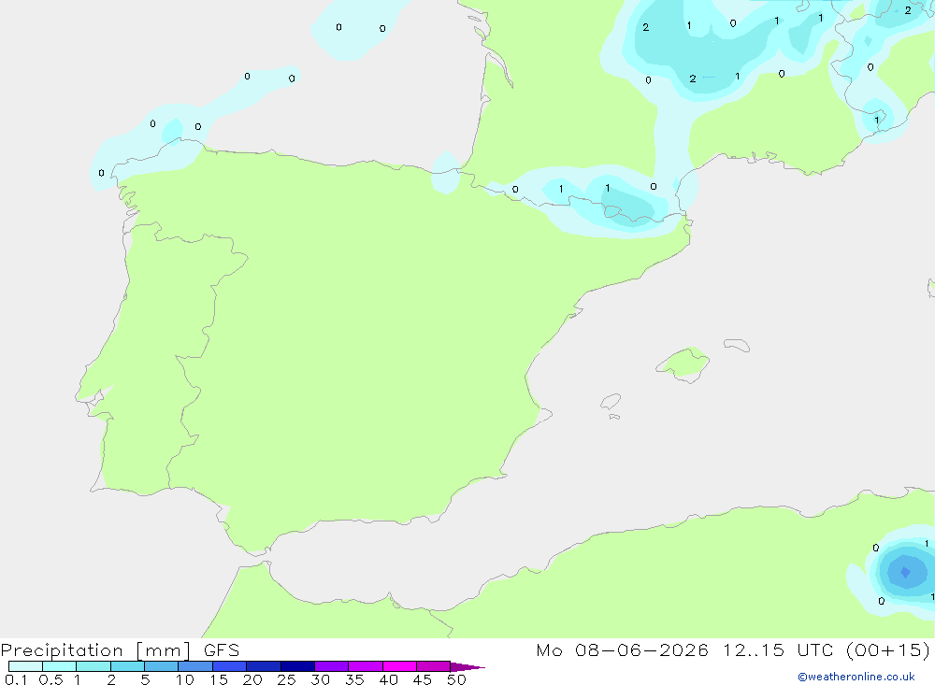Select the 30–35 mm purple swatch

332,666
